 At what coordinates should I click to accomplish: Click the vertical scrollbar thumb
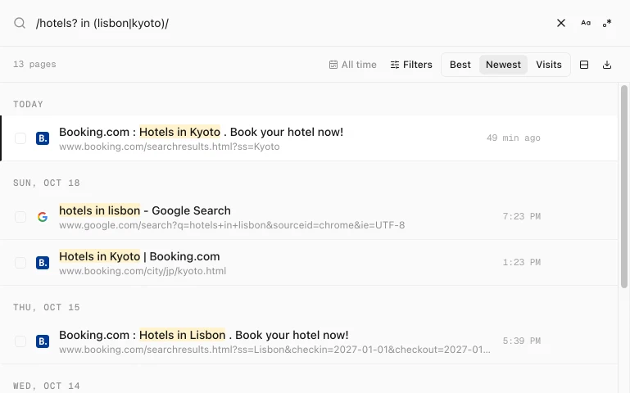(x=623, y=186)
